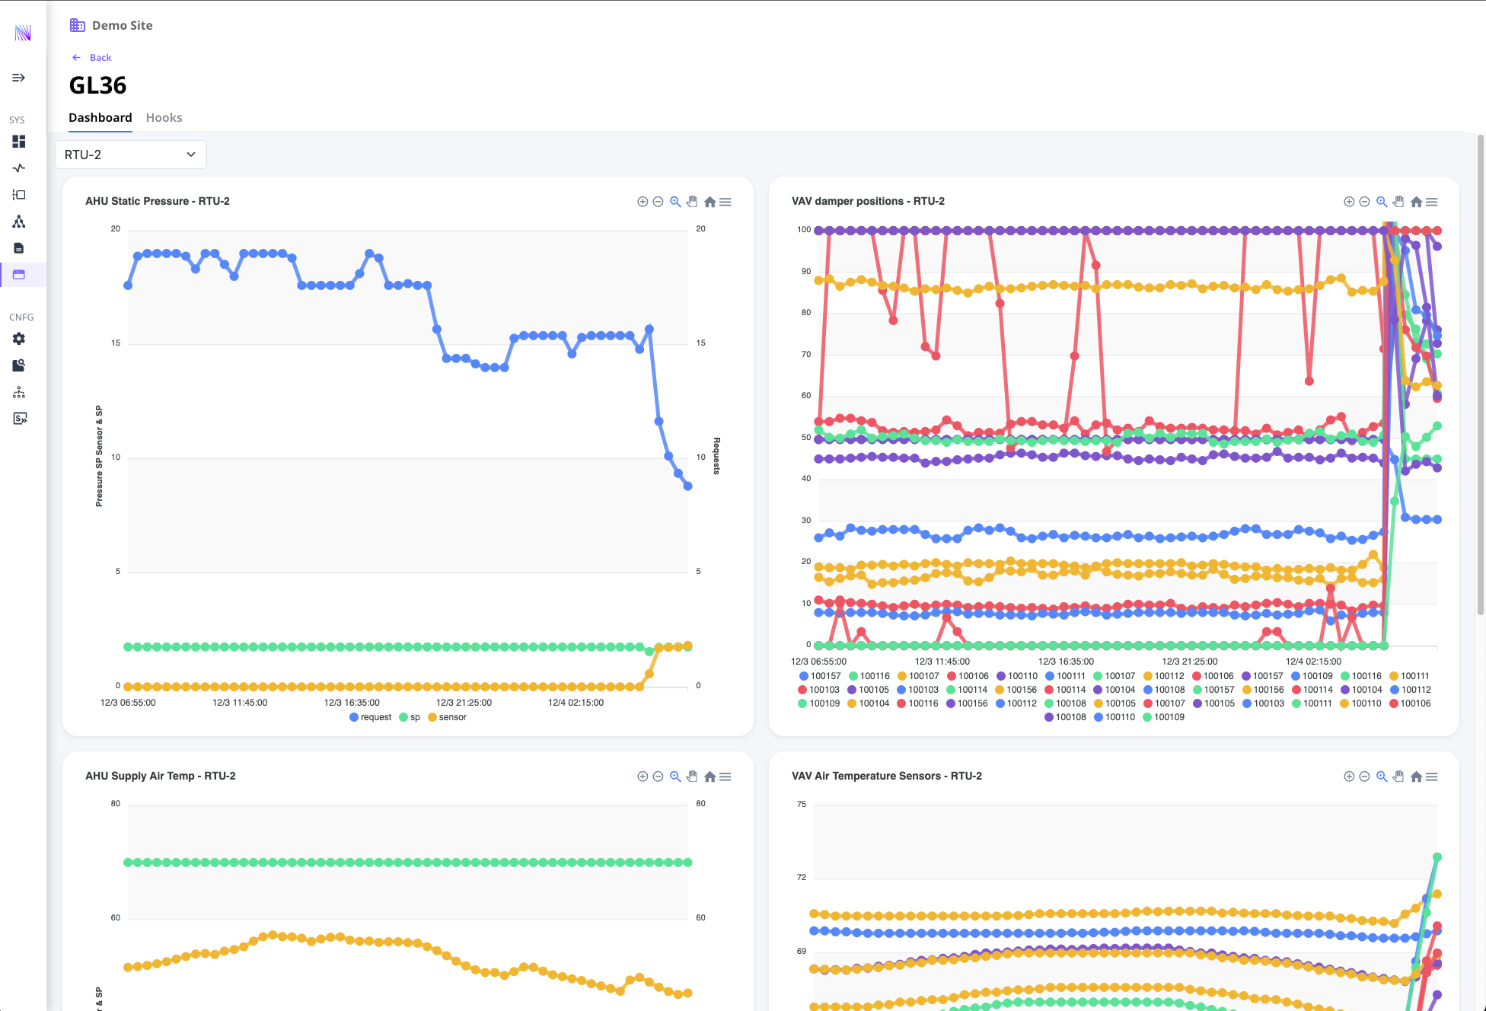Viewport: 1486px width, 1011px height.
Task: Open menu of AHU Supply Air Temp chart
Action: [725, 777]
